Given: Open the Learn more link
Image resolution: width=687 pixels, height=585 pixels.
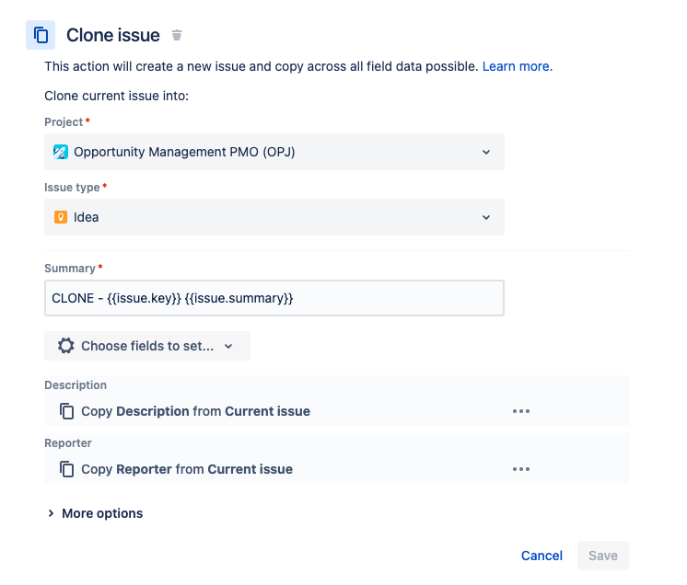Looking at the screenshot, I should [x=518, y=66].
